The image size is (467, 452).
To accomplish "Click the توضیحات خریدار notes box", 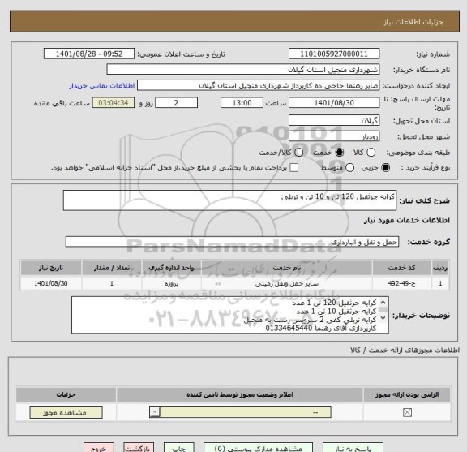I will pos(230,315).
